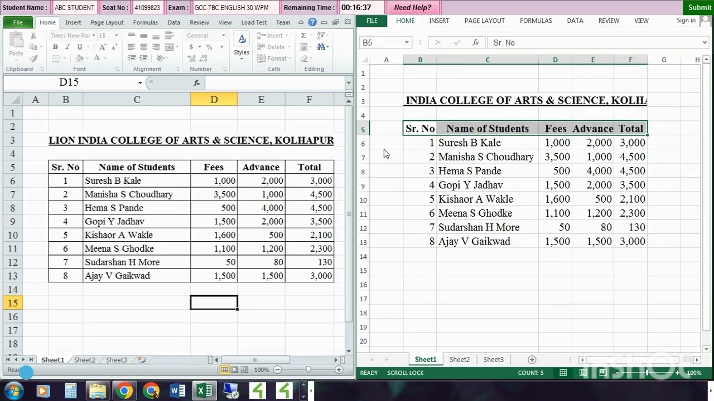
Task: Click the Bold formatting icon
Action: click(x=55, y=47)
